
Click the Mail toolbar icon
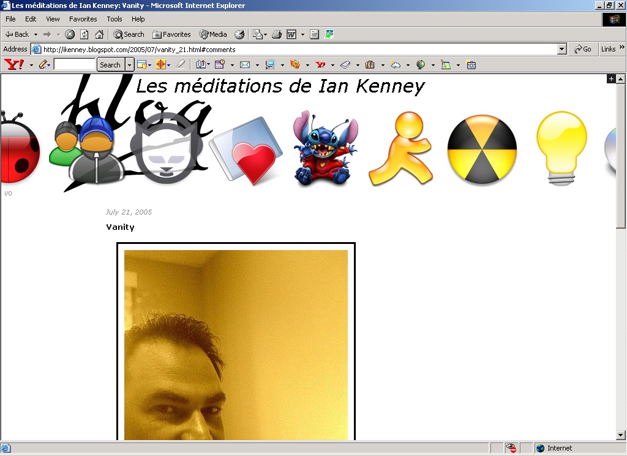tap(259, 34)
